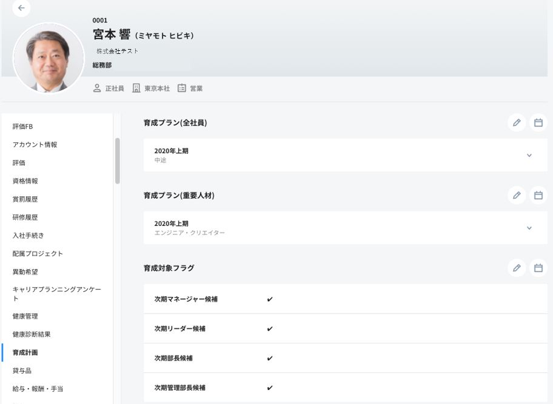Click the 東京本社 building icon
553x404 pixels.
click(x=136, y=88)
